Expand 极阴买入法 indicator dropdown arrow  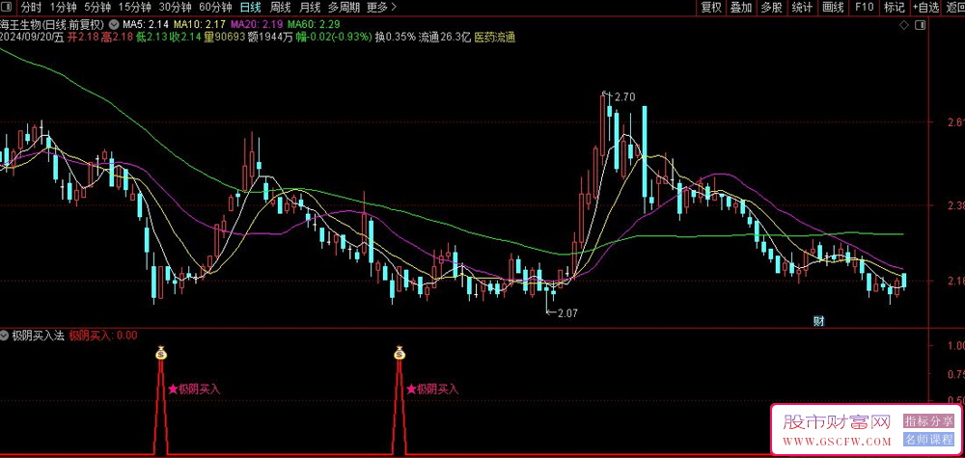(5, 336)
